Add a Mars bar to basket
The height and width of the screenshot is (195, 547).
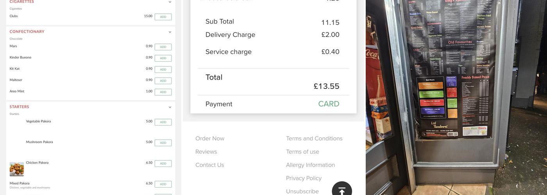(x=163, y=47)
